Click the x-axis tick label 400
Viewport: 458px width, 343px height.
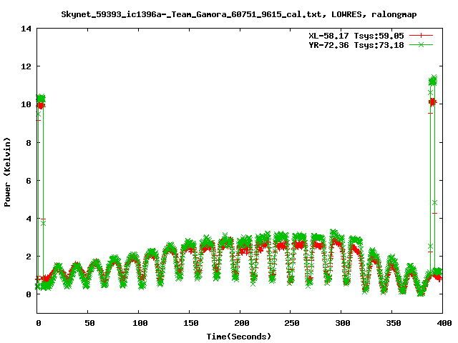[x=444, y=323]
